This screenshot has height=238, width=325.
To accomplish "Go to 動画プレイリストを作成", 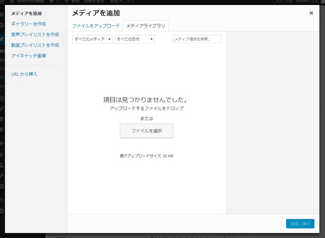I will pyautogui.click(x=35, y=45).
